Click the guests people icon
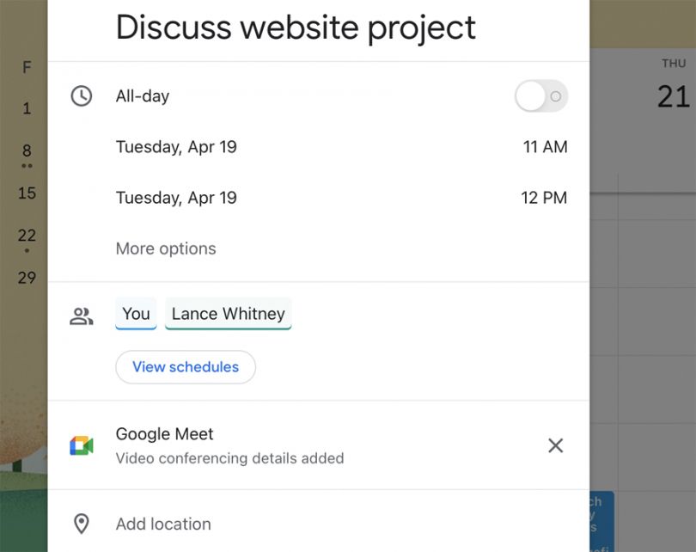Screen dimensions: 696x552 82,316
